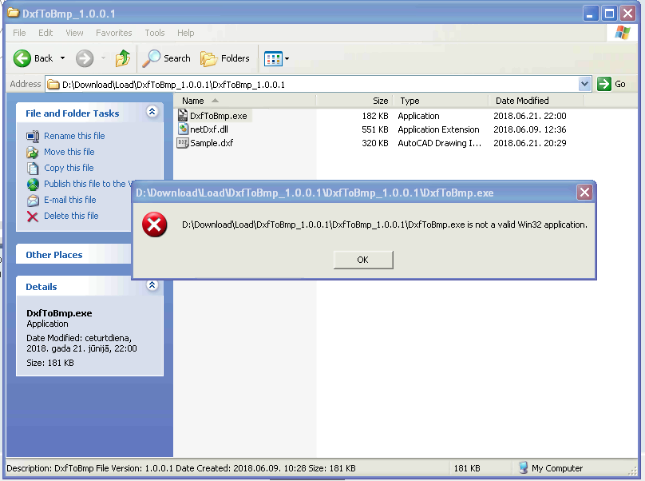Maximize the DxfToBmp_1.0.0.1 Explorer window
645x481 pixels.
pos(609,14)
